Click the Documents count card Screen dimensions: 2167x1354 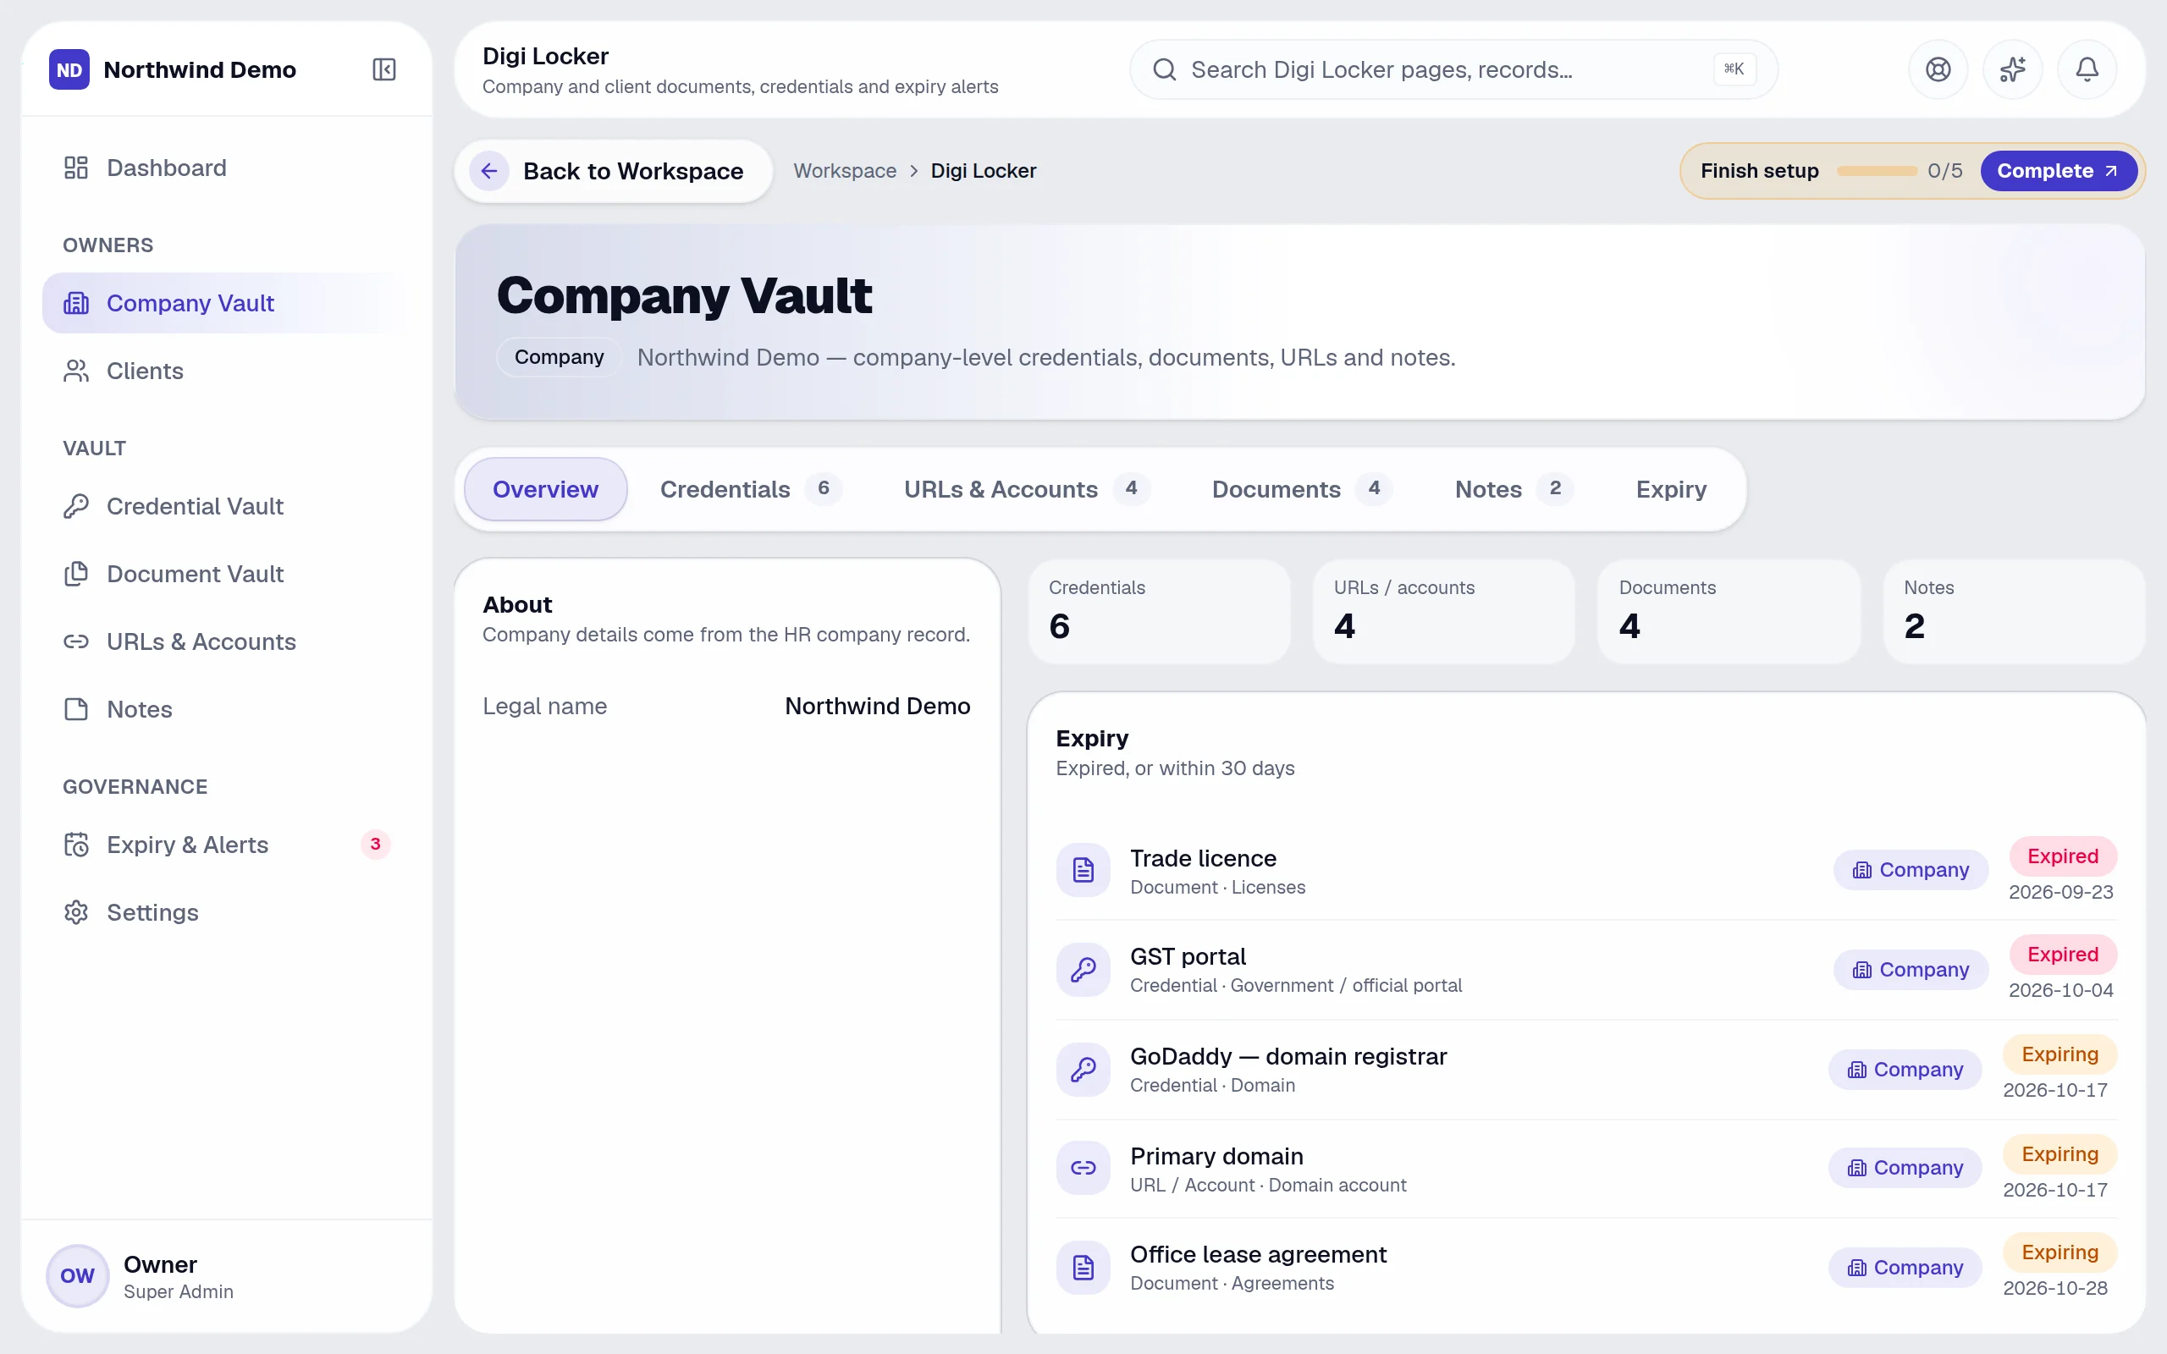(x=1729, y=611)
